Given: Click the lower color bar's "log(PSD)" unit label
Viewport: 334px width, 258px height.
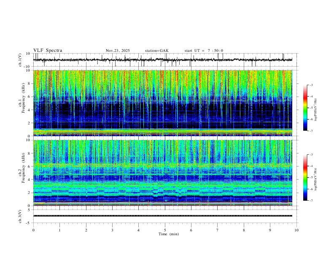Looking at the screenshot, I should tap(316, 179).
